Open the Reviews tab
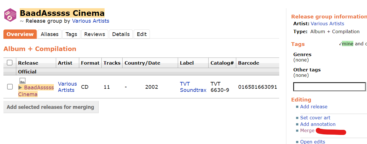This screenshot has width=367, height=144. (x=95, y=34)
